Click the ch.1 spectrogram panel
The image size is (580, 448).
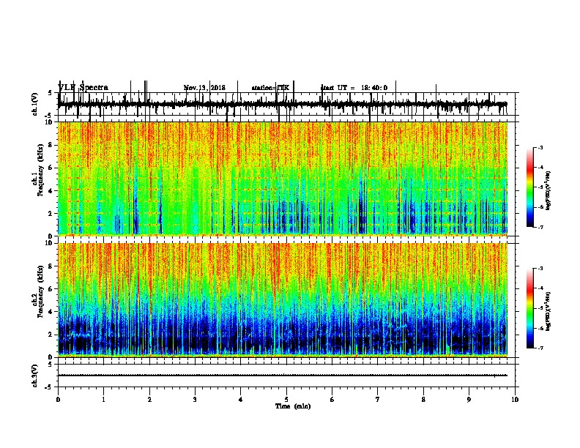pyautogui.click(x=283, y=179)
